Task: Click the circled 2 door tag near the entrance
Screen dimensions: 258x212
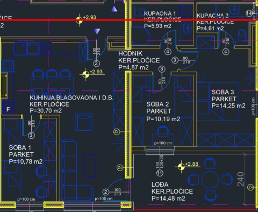Action: pos(97,63)
